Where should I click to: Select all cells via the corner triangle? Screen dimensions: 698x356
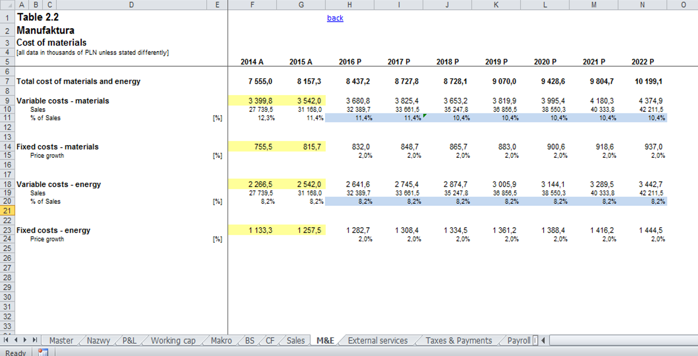[x=7, y=4]
